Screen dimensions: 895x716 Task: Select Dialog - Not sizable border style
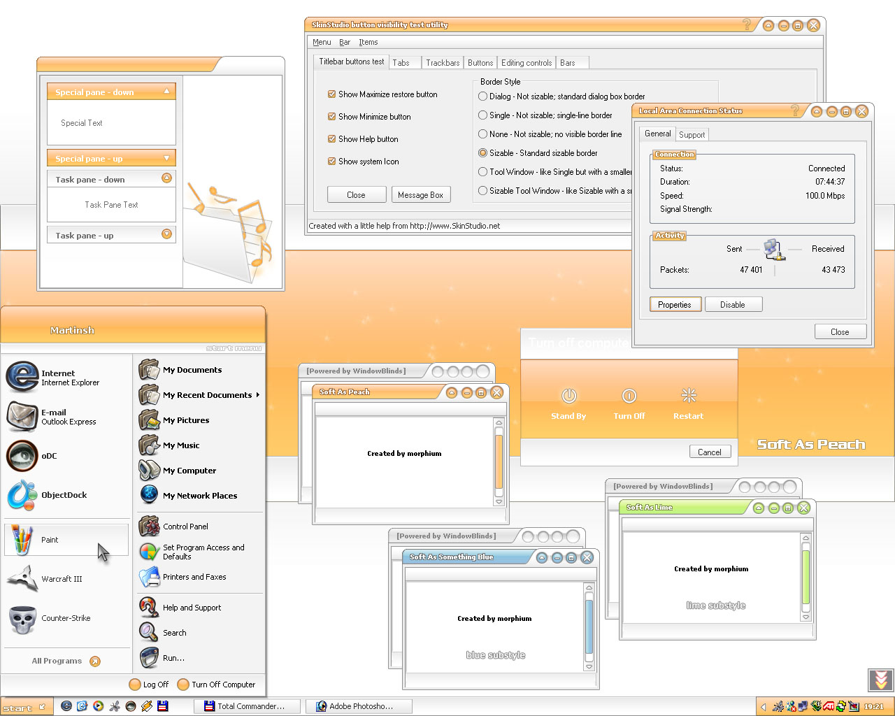coord(482,96)
